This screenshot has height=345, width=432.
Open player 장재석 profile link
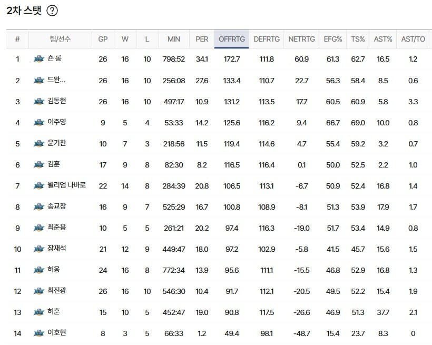pos(57,248)
